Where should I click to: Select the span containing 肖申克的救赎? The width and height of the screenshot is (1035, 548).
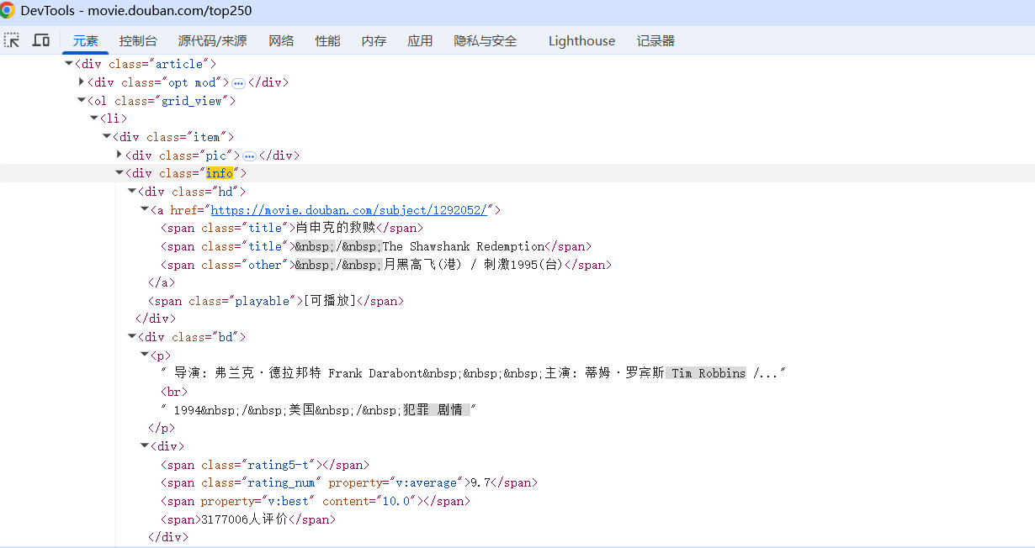[292, 228]
